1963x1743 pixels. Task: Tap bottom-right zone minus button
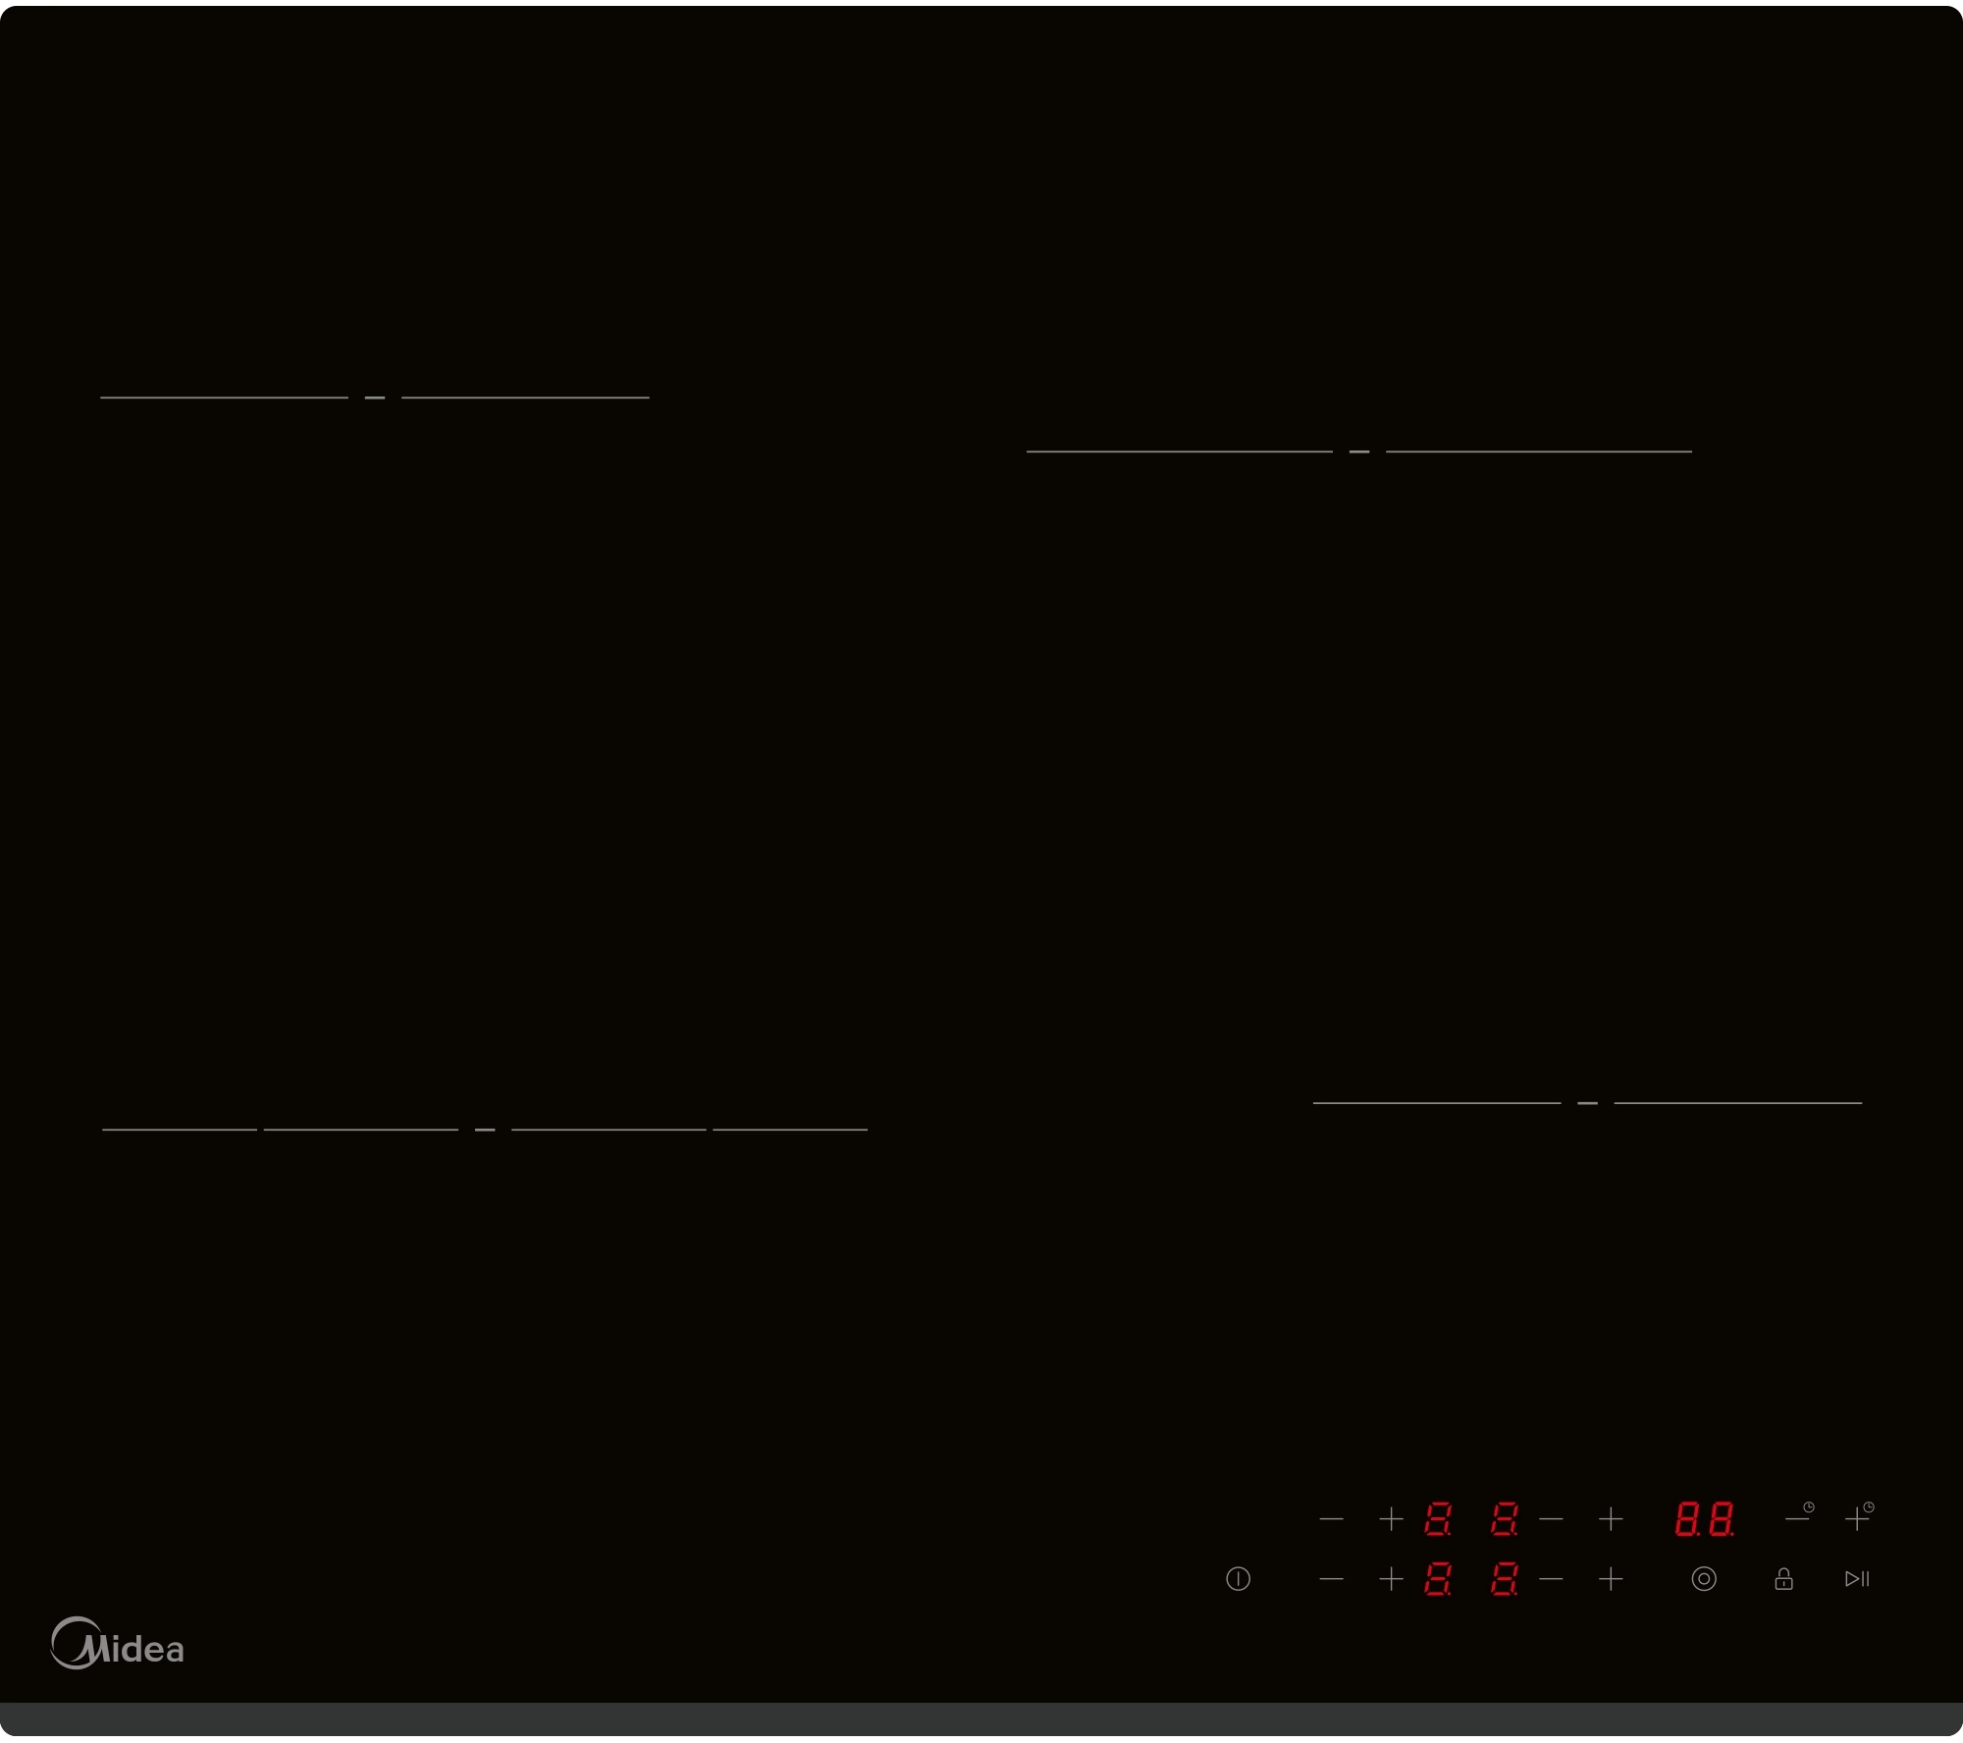pos(1551,1579)
